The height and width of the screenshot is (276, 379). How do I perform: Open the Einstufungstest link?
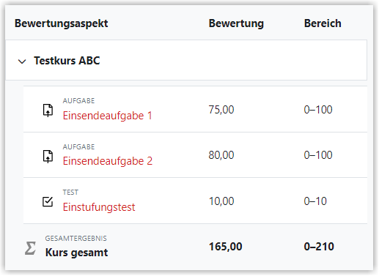[99, 207]
